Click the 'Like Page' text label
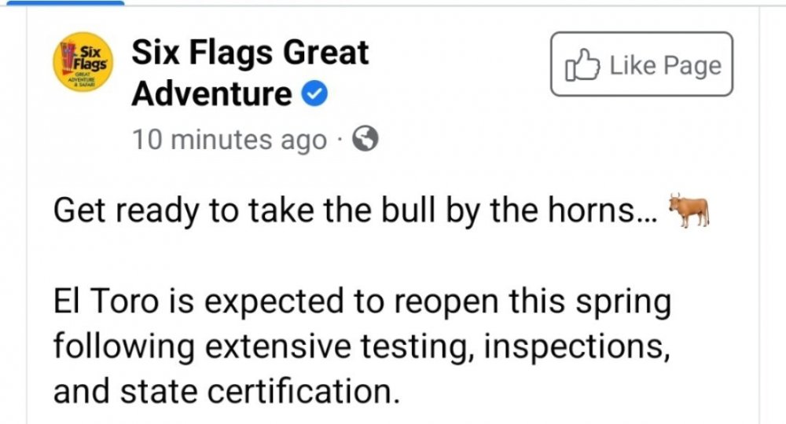This screenshot has height=424, width=786. (666, 66)
